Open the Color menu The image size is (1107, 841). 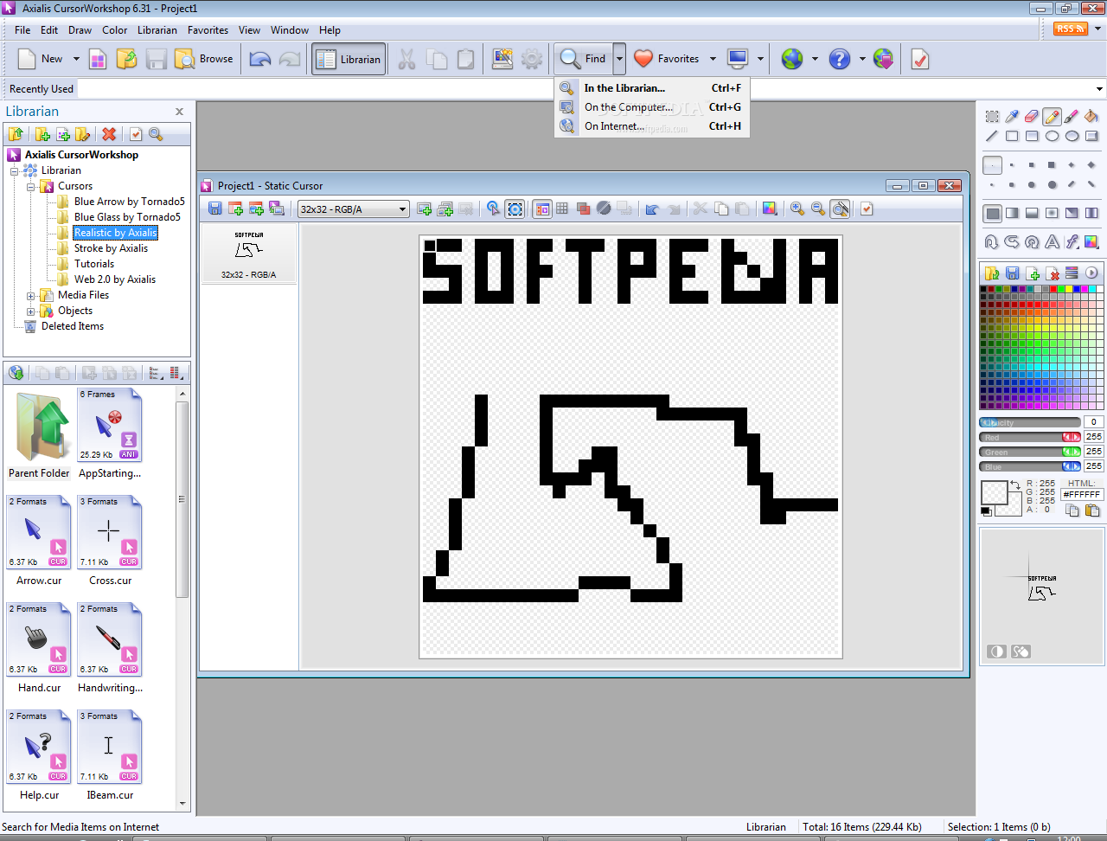[114, 29]
